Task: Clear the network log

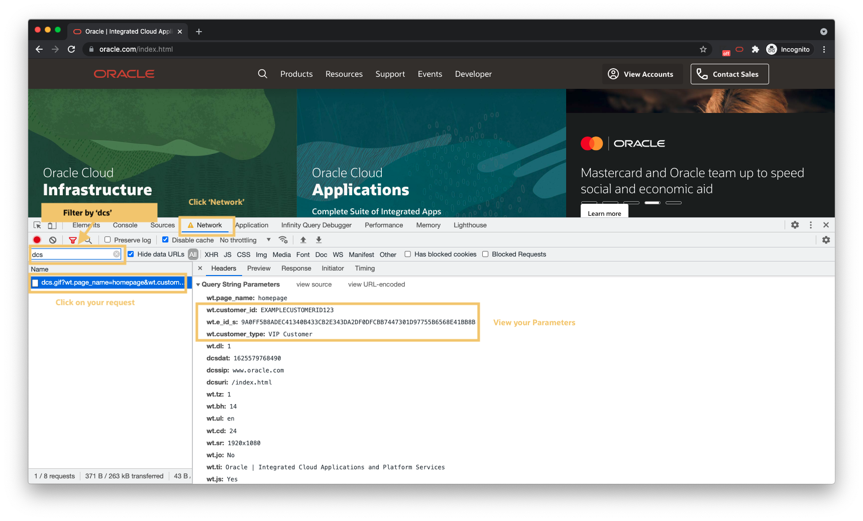Action: (x=53, y=240)
